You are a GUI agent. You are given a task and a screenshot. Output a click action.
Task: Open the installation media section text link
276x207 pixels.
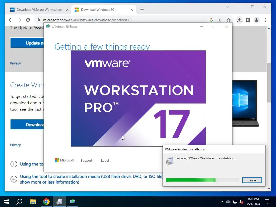(91, 179)
